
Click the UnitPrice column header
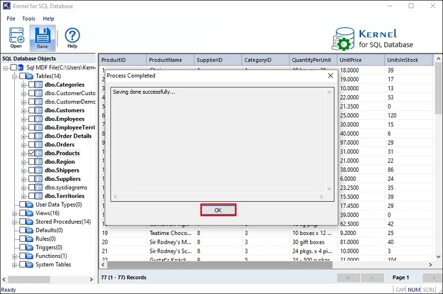(x=361, y=60)
